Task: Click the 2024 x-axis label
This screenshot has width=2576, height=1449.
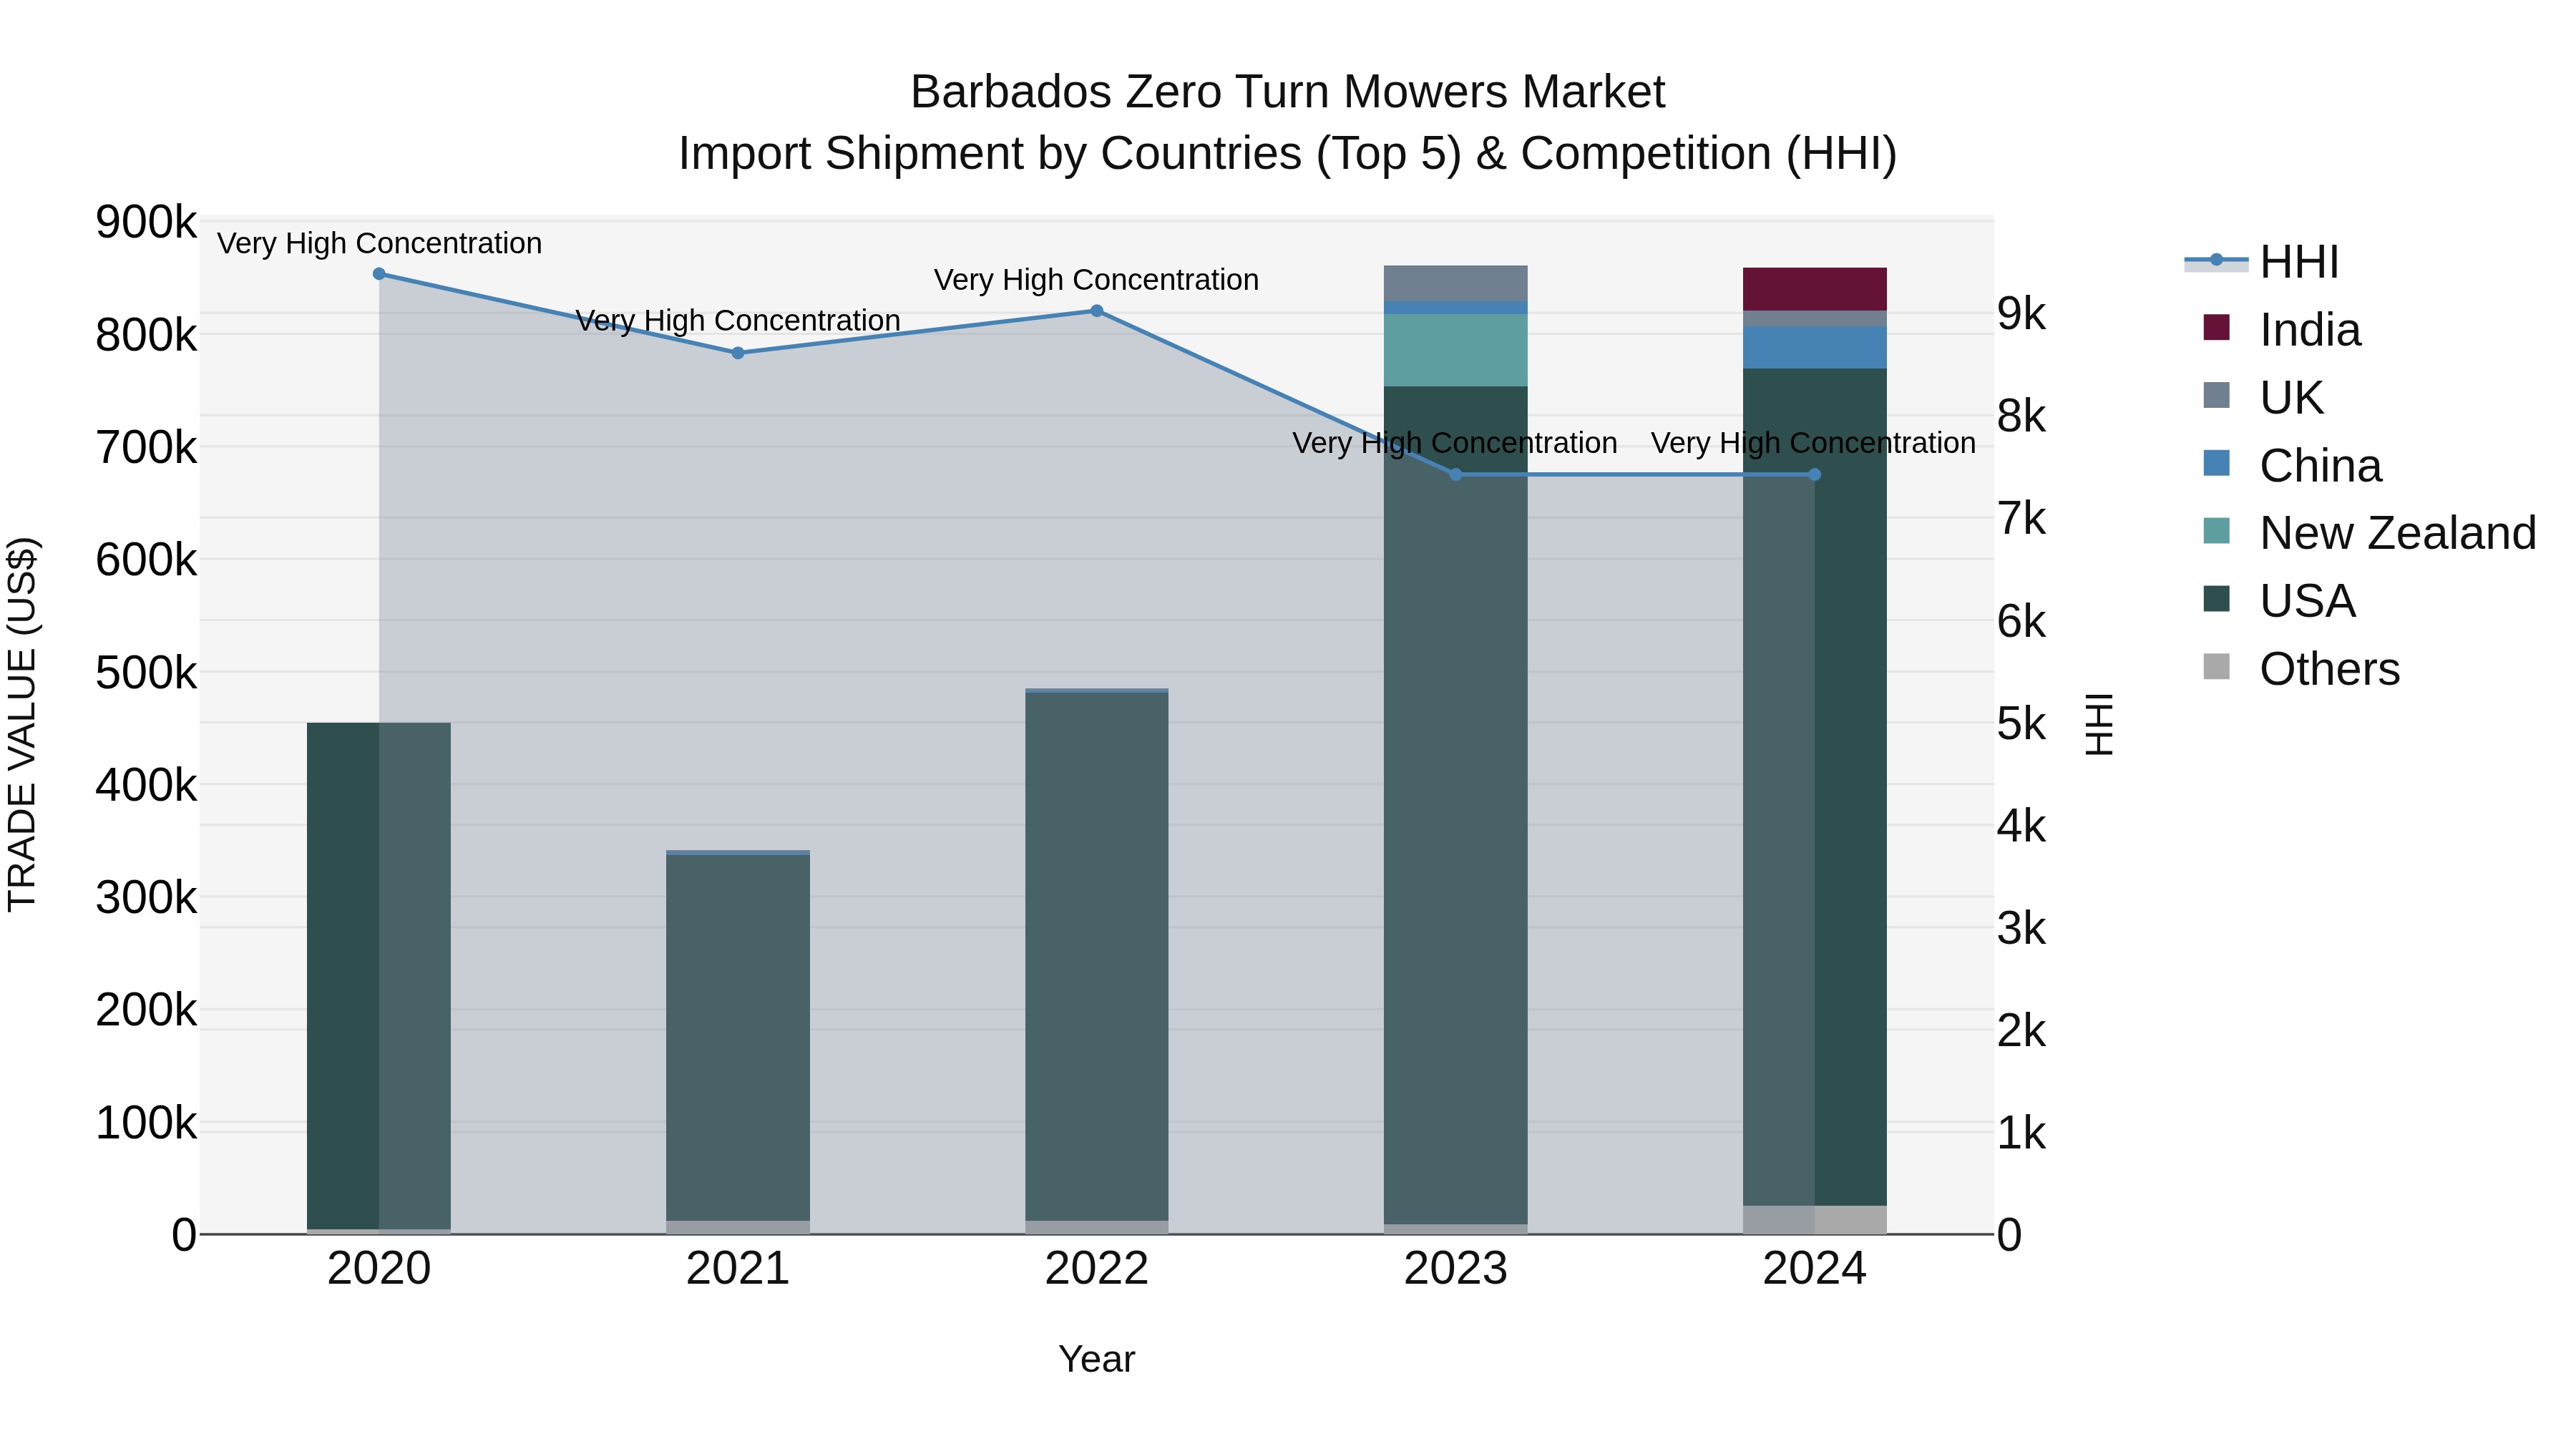Action: pos(1815,1269)
